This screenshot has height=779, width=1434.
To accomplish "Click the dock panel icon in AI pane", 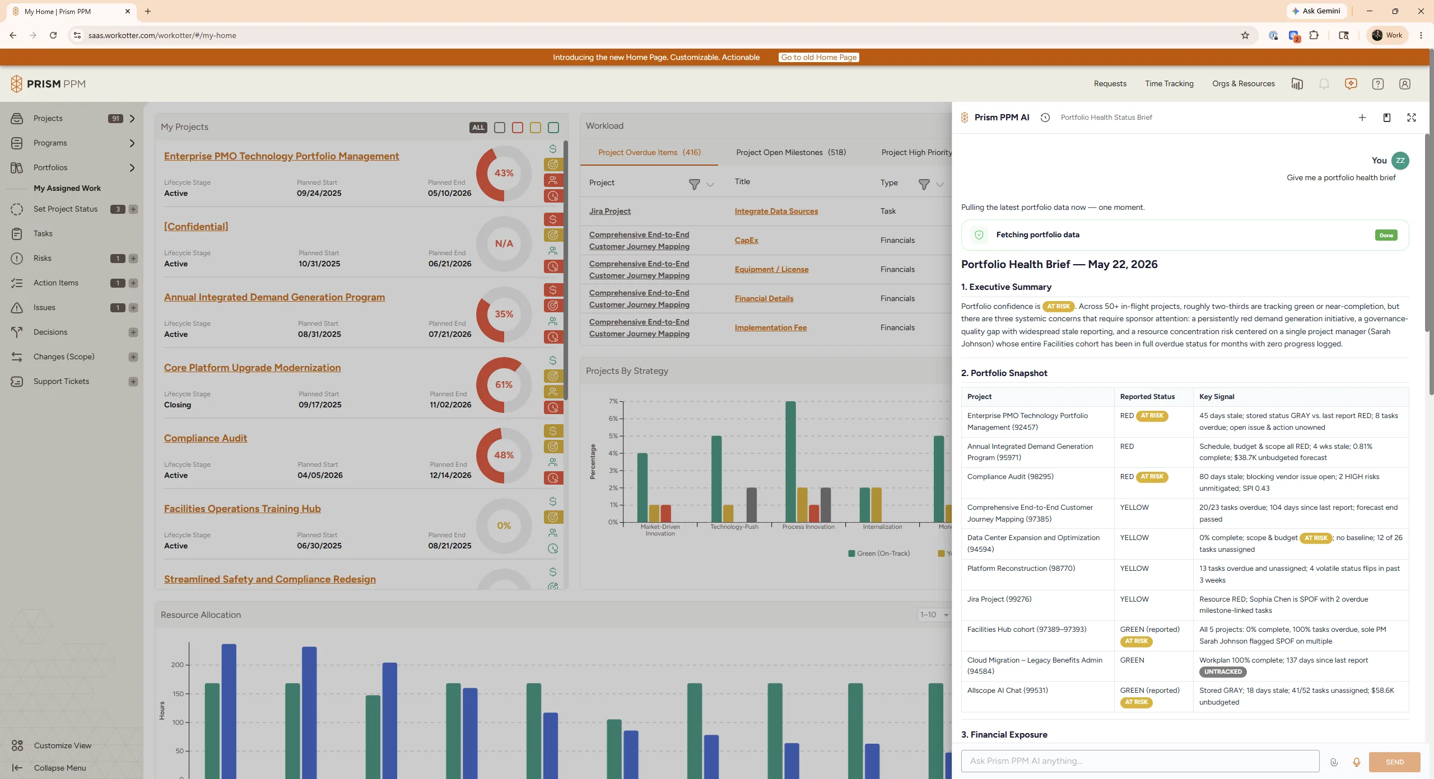I will click(x=1386, y=118).
